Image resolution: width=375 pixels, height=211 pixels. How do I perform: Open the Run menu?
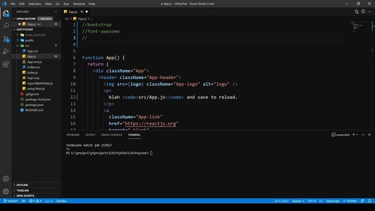coord(66,4)
